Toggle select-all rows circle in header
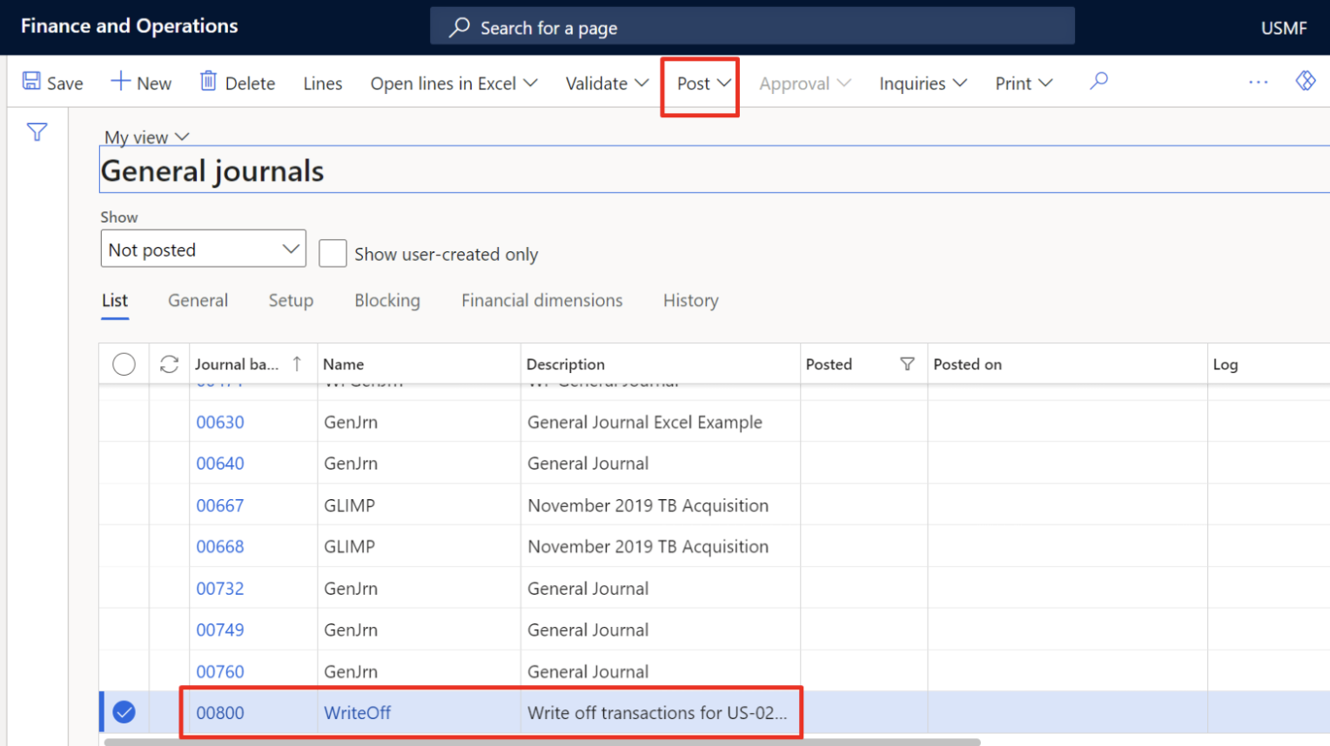The image size is (1330, 746). [x=124, y=364]
